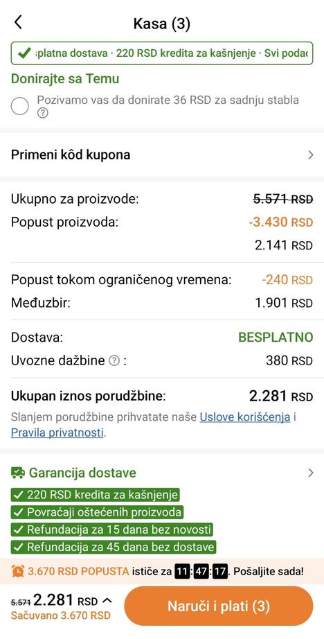
Task: Expand Primeni kôd kupona chevron
Action: tap(311, 155)
